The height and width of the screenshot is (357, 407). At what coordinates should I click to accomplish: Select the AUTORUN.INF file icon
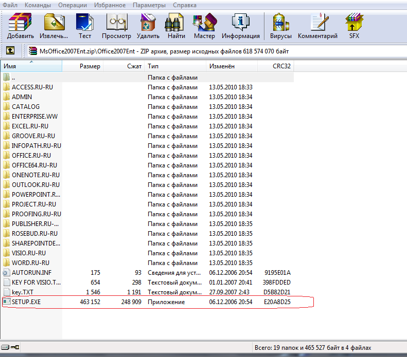click(6, 272)
